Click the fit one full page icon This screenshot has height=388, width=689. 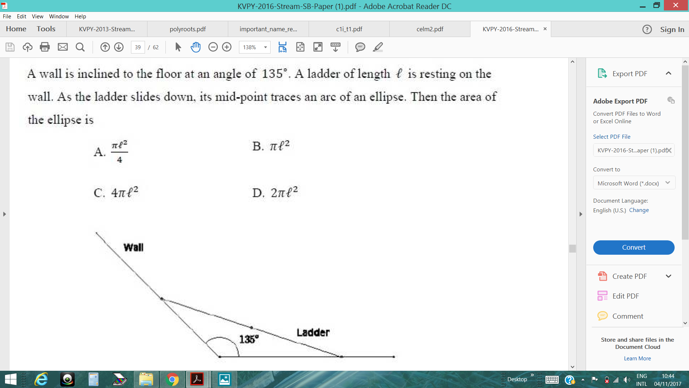[x=300, y=47]
